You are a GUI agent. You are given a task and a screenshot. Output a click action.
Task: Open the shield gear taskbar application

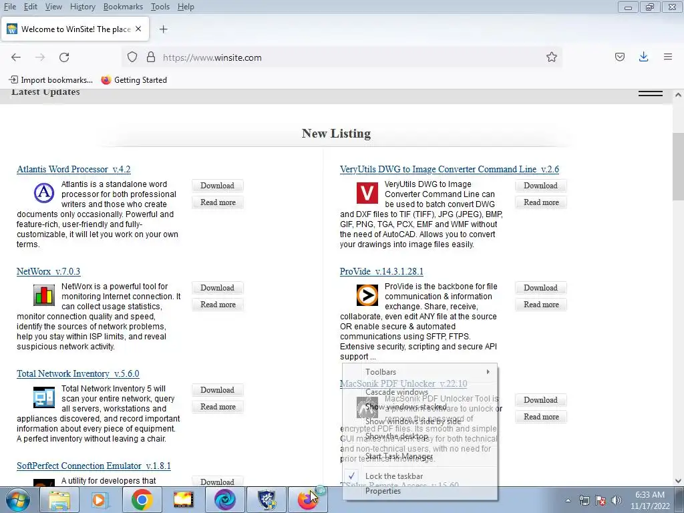(x=267, y=500)
